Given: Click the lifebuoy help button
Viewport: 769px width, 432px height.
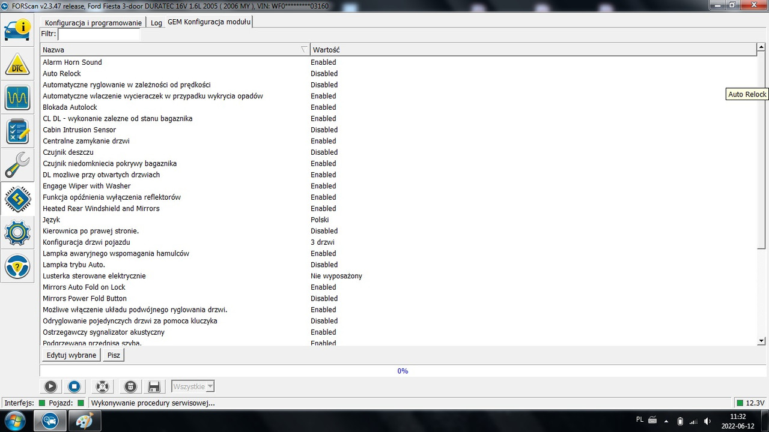Looking at the screenshot, I should [103, 387].
